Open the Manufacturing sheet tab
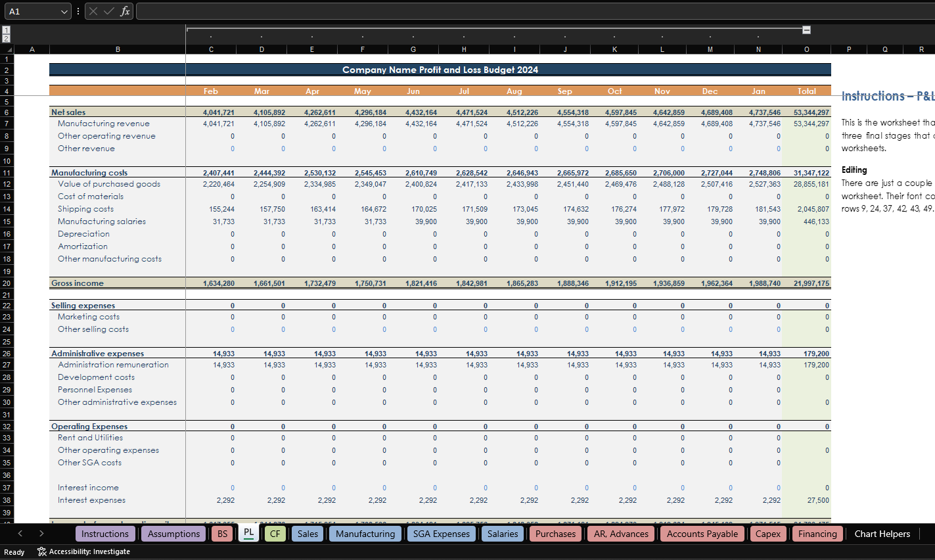The height and width of the screenshot is (560, 935). 365,534
